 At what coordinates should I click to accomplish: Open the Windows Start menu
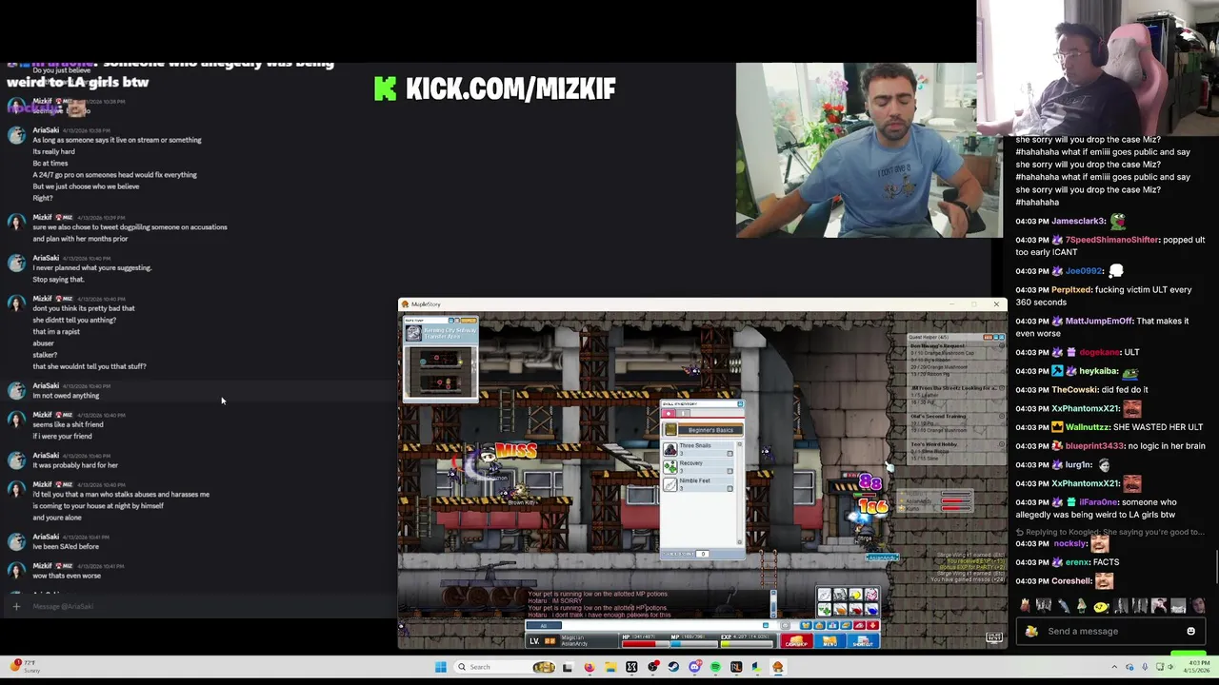[x=441, y=667]
